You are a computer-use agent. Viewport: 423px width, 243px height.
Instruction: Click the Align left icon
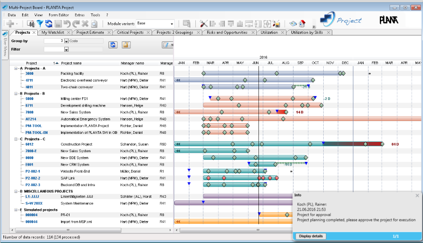point(213,24)
